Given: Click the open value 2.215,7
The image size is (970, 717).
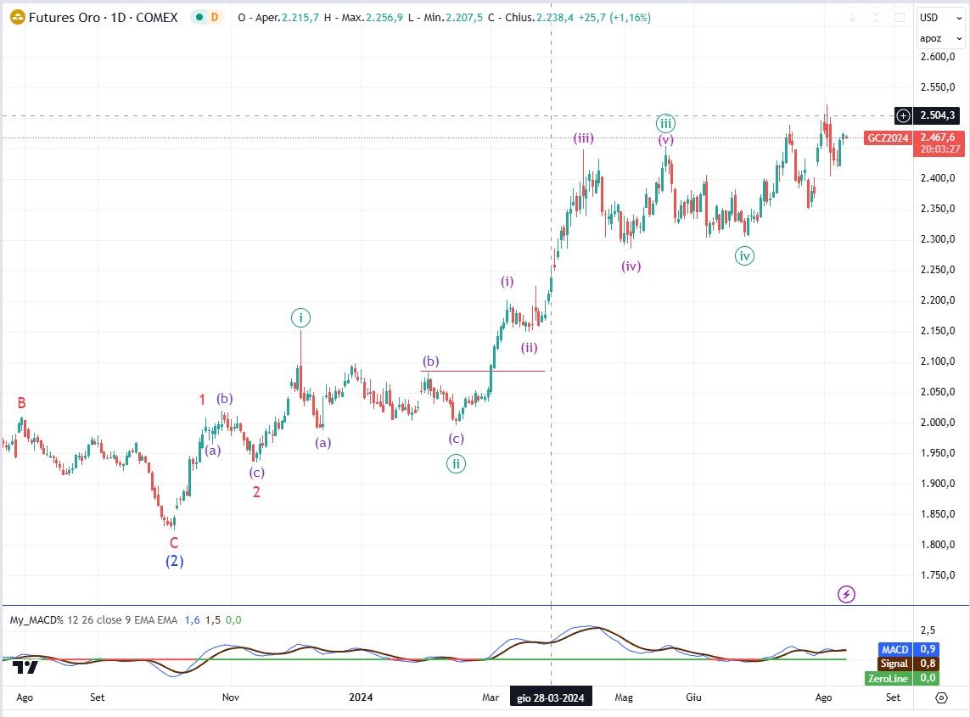Looking at the screenshot, I should [300, 17].
